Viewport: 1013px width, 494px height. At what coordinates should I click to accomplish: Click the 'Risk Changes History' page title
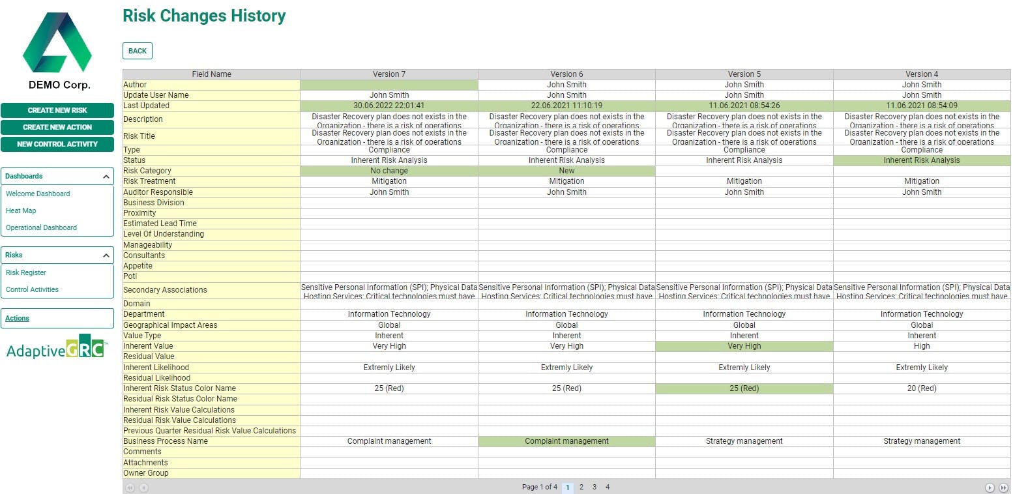tap(204, 16)
